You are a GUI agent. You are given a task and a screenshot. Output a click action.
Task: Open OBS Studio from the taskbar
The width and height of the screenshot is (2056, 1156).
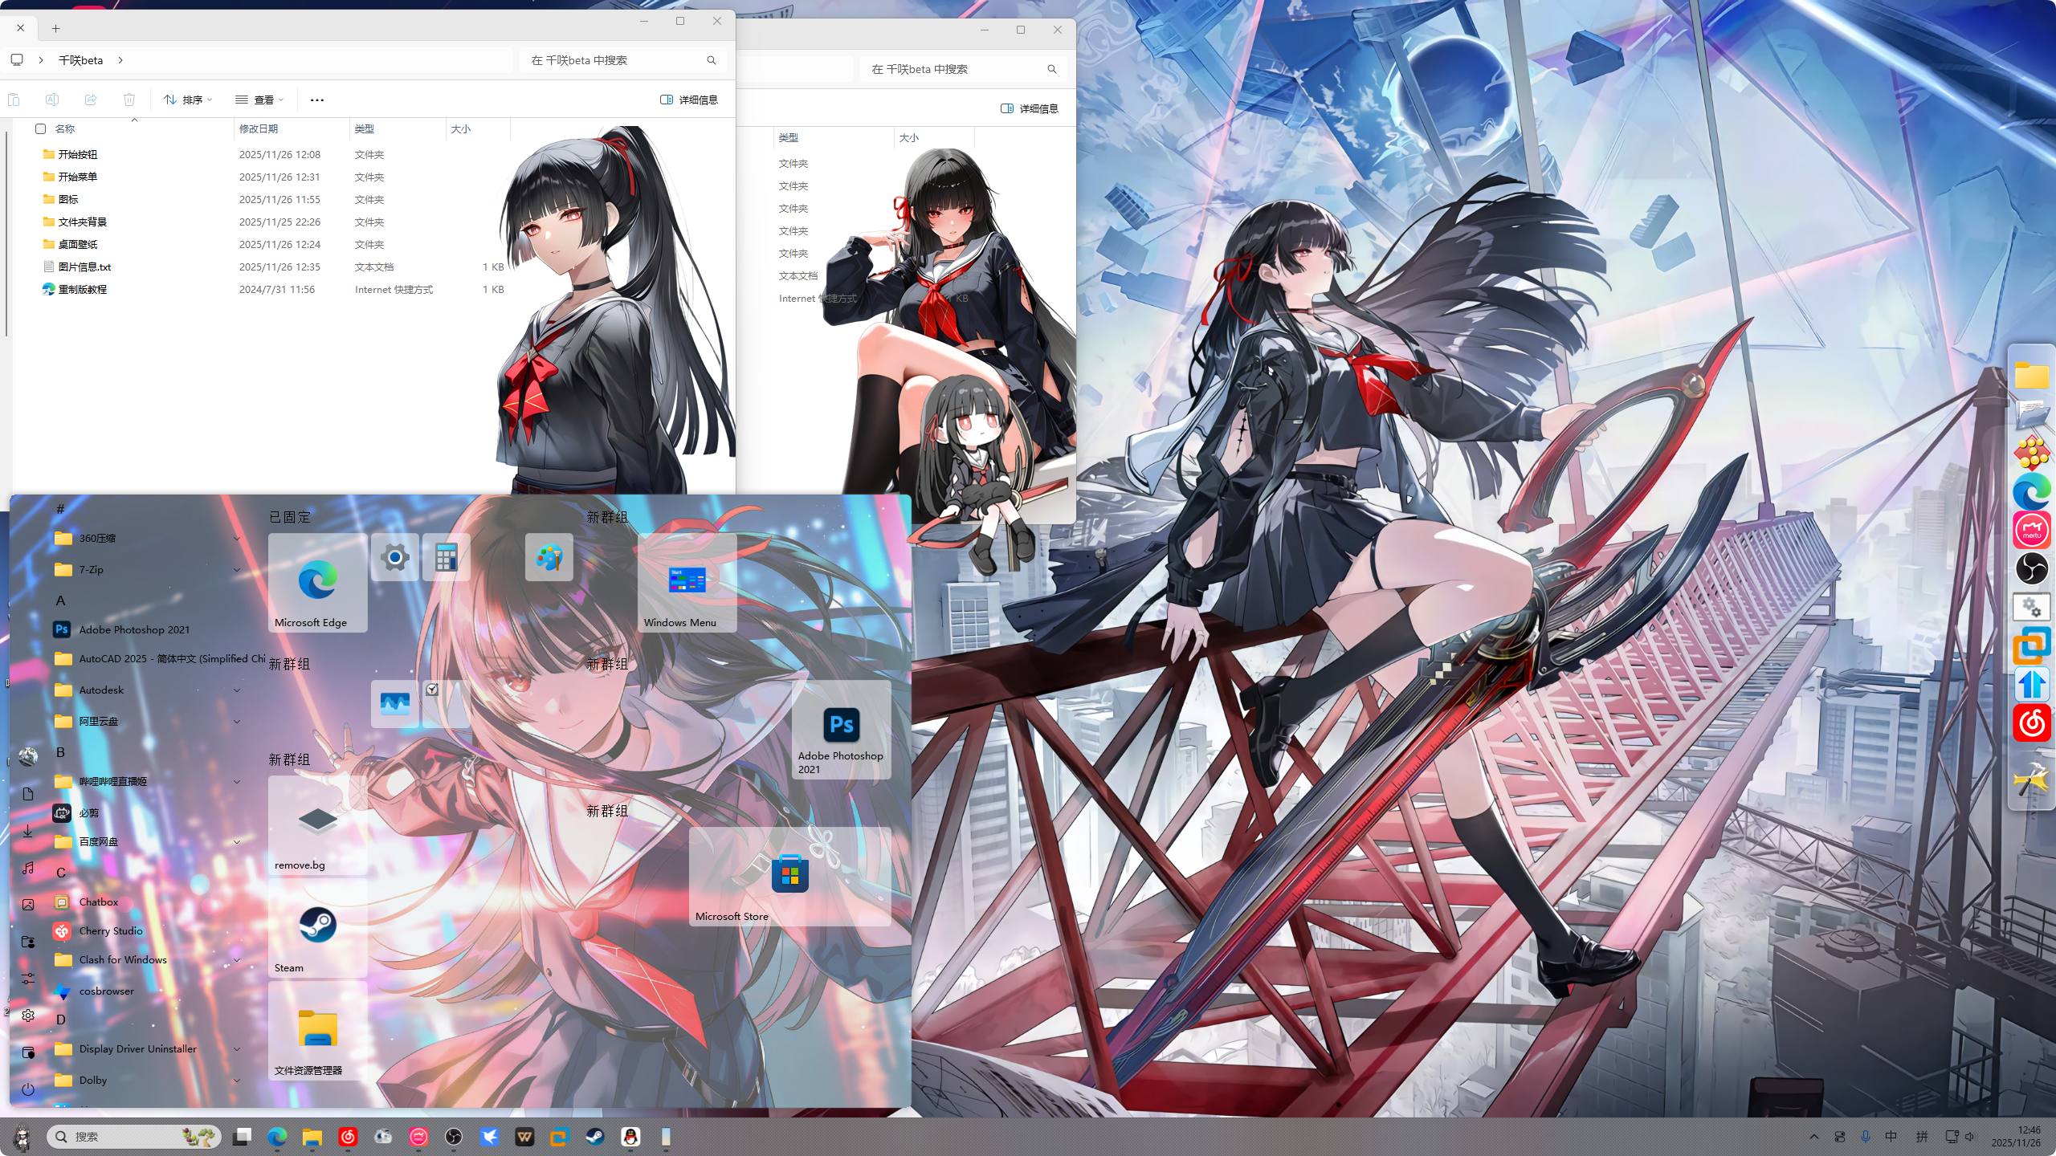[x=454, y=1137]
